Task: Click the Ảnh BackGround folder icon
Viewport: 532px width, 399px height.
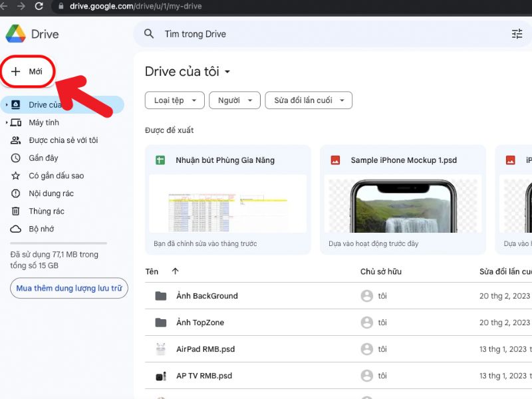Action: [162, 296]
